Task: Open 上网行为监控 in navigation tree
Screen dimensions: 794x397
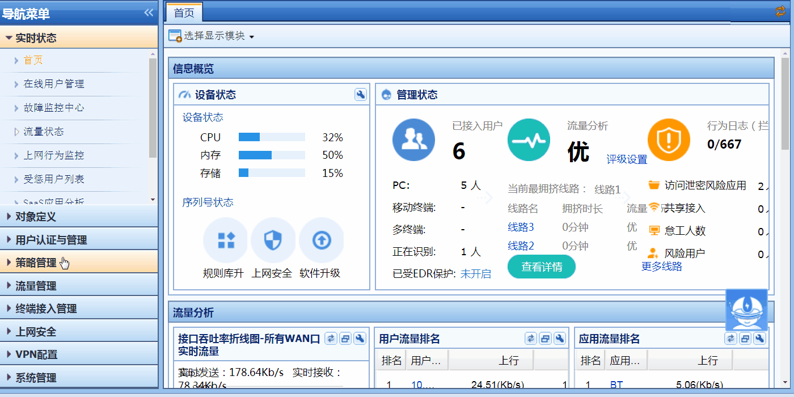Action: [x=54, y=155]
